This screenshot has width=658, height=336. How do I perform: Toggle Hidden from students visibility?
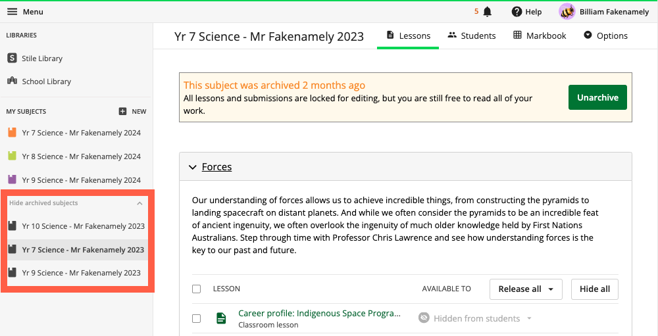pyautogui.click(x=475, y=318)
